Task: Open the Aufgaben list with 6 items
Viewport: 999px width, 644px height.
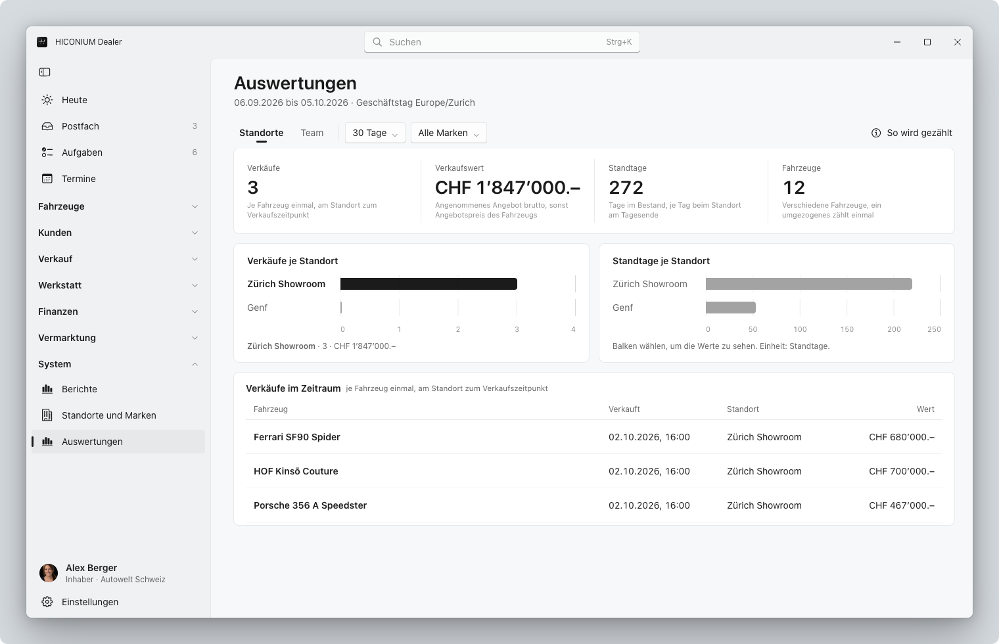Action: [x=118, y=152]
